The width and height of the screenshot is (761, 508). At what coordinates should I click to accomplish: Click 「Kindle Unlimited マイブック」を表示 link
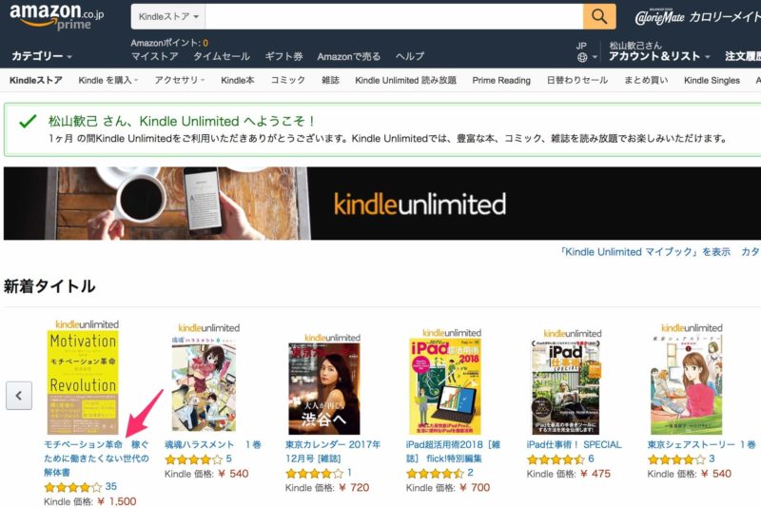tap(645, 252)
